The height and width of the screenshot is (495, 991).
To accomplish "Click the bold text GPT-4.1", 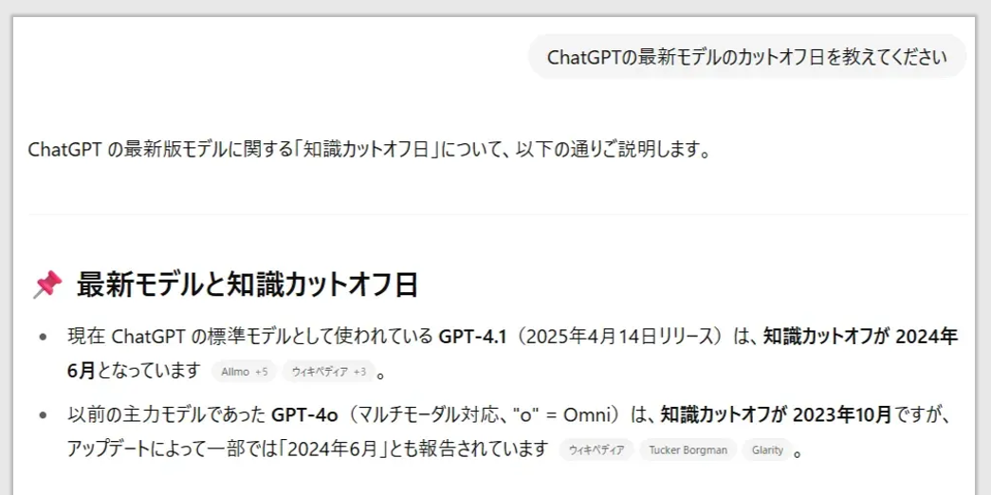I will (x=473, y=337).
